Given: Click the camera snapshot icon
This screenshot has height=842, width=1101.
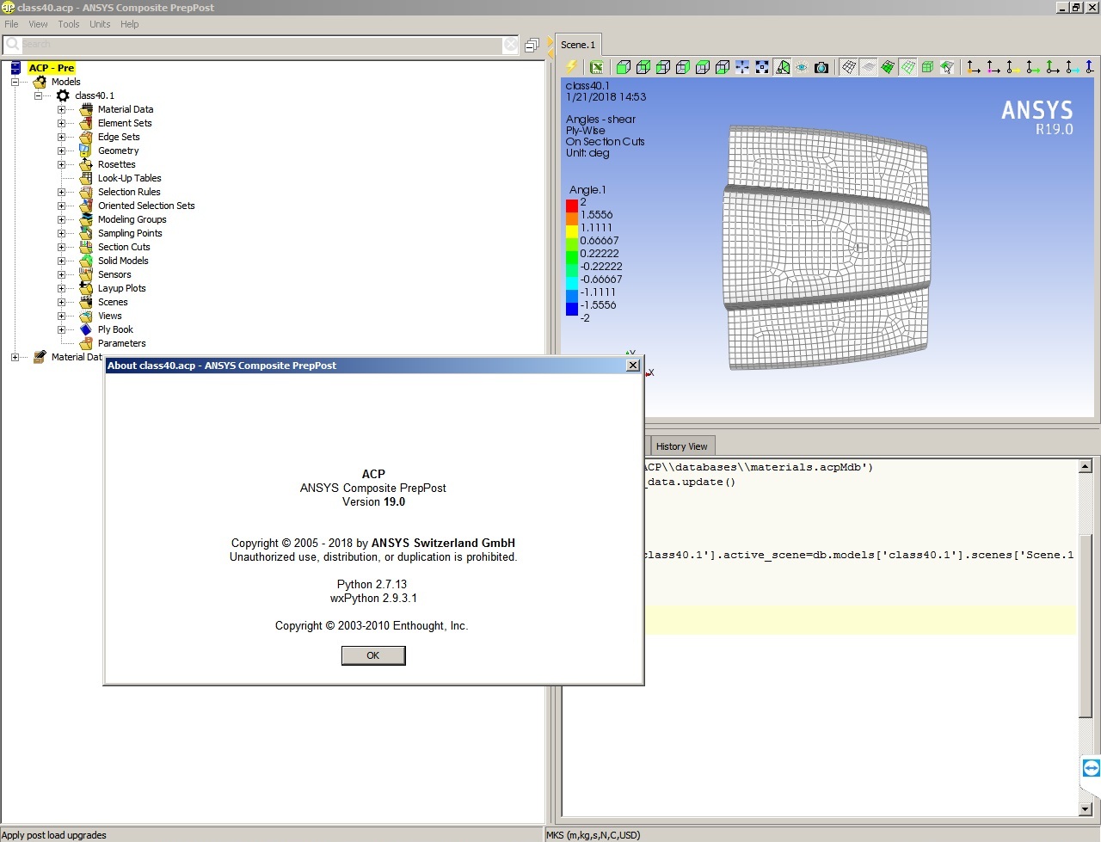Looking at the screenshot, I should coord(821,67).
